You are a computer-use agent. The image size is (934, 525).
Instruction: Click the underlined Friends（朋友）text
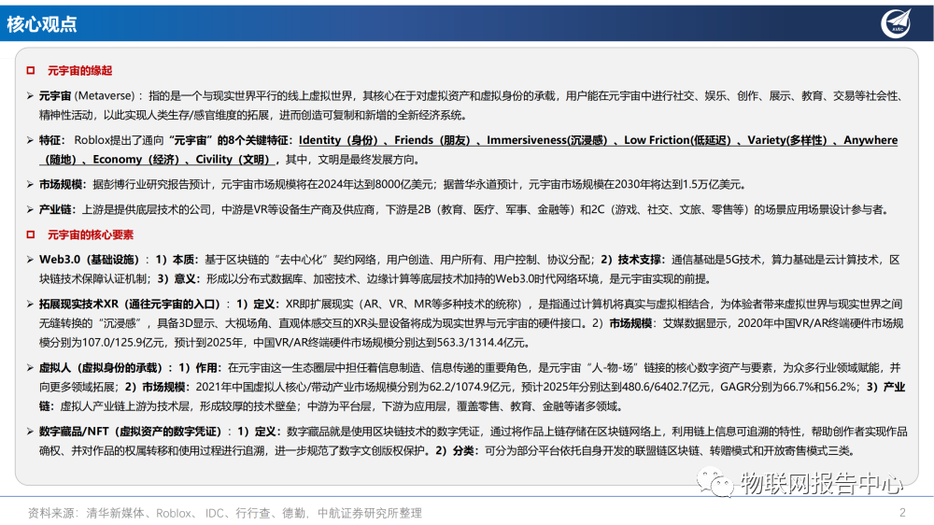click(x=432, y=140)
